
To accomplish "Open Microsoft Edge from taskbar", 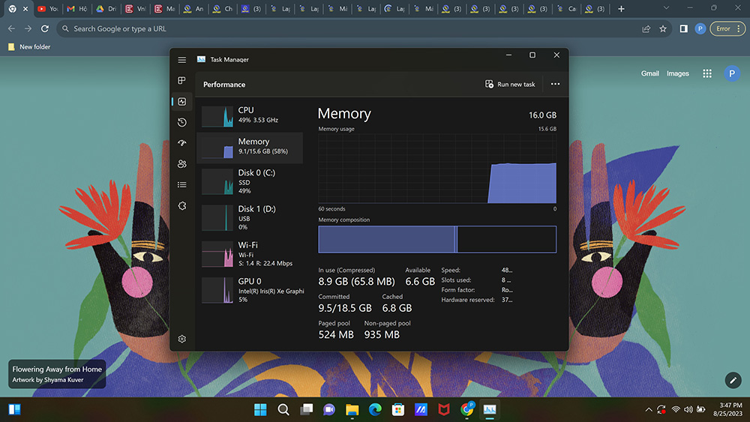I will [x=375, y=409].
